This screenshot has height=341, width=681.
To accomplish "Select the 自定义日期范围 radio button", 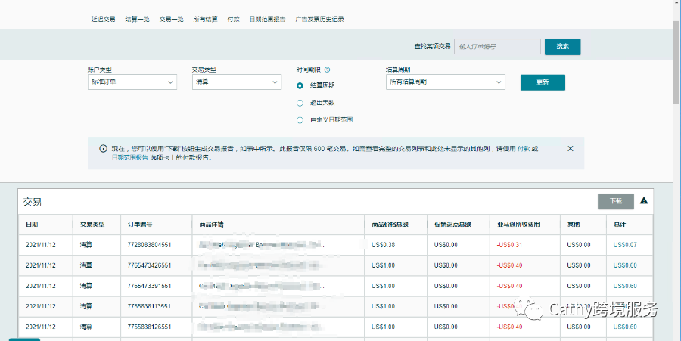I will coord(300,121).
